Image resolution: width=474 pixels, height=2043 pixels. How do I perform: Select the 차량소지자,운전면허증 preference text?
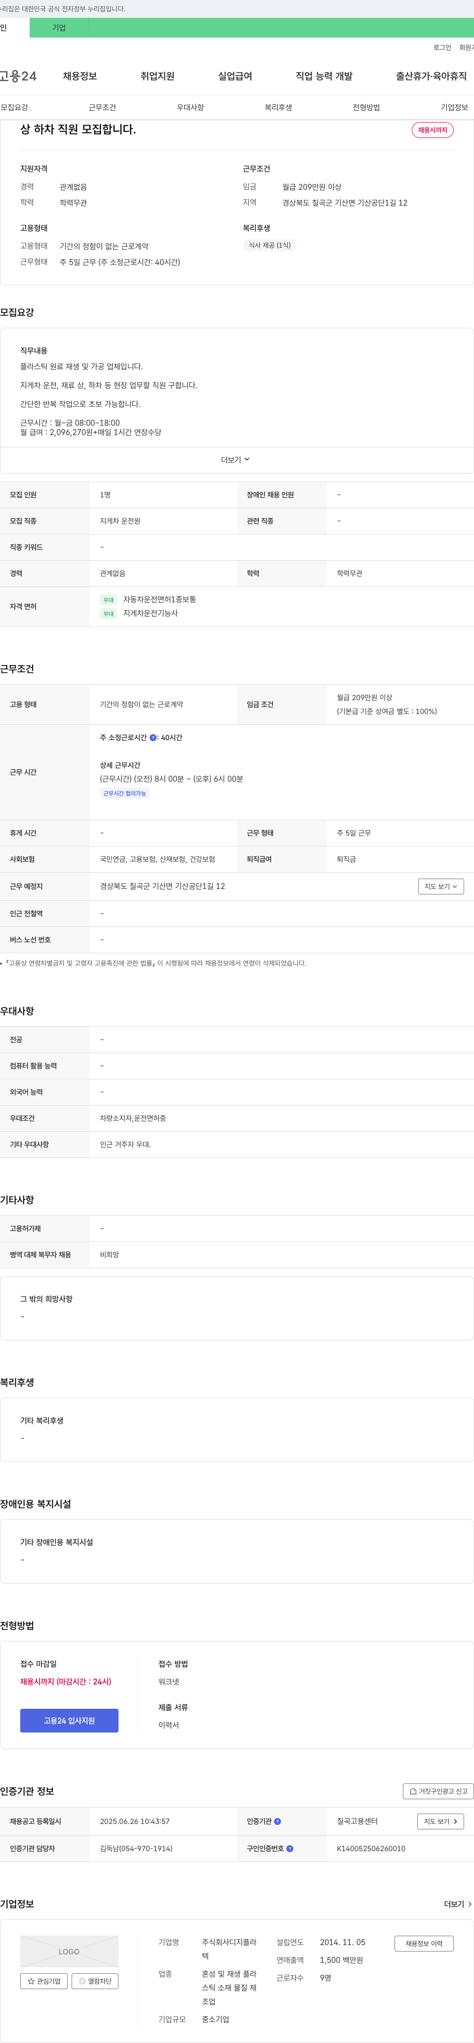pyautogui.click(x=132, y=1117)
